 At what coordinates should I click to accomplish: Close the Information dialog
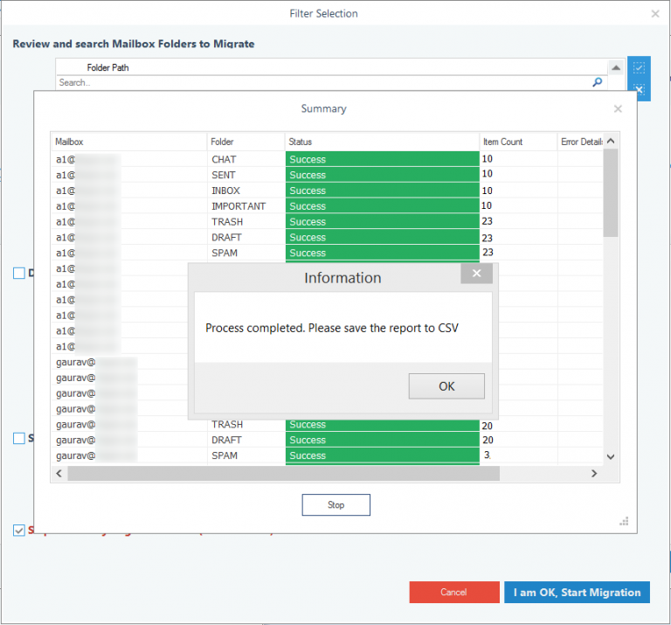pos(476,274)
